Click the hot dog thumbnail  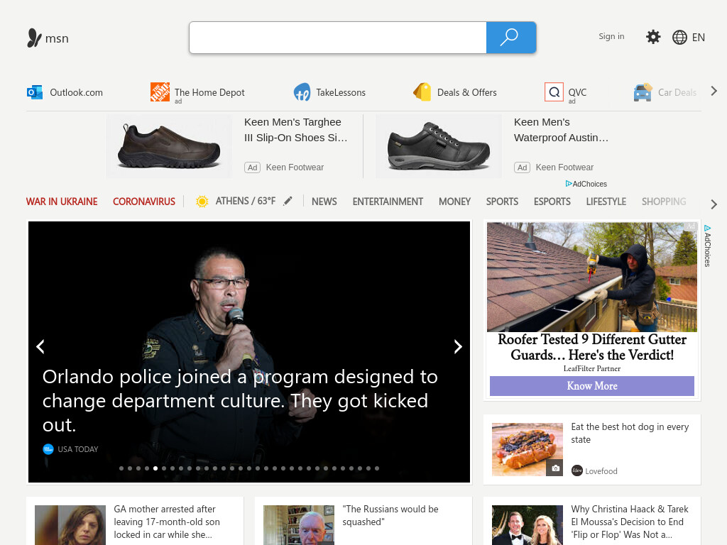(x=528, y=449)
